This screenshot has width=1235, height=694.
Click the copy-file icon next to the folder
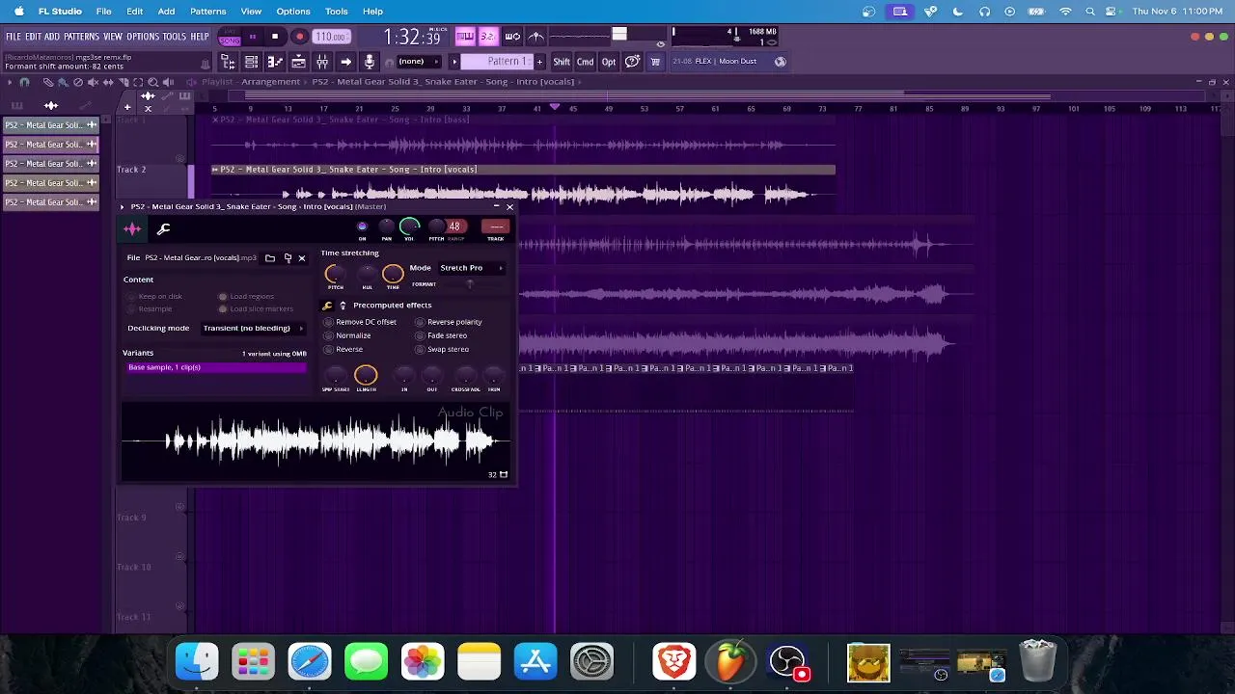[288, 258]
